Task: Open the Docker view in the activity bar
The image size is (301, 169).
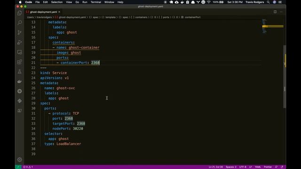Action: (x=20, y=81)
